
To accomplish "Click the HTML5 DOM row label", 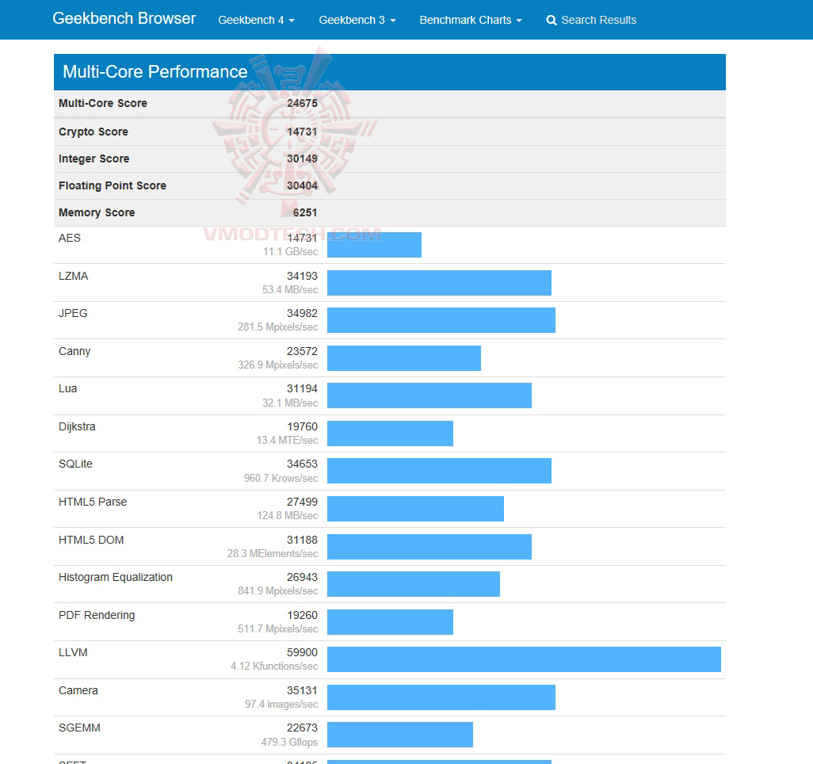I will pos(91,540).
